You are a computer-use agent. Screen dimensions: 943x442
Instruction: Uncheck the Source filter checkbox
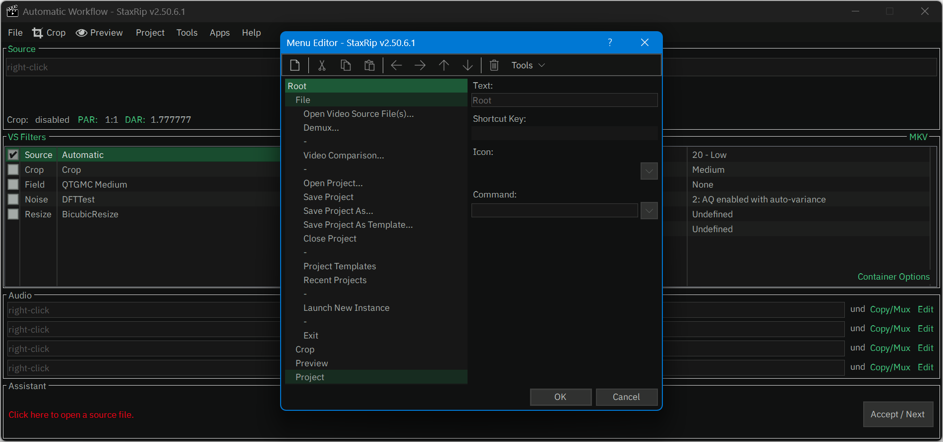13,155
